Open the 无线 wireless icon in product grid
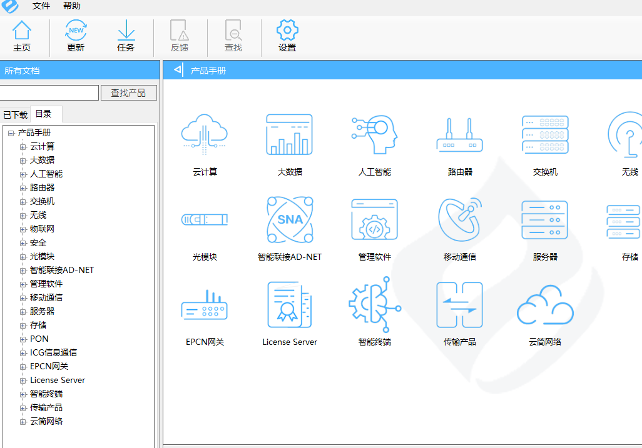Viewport: 642px width, 448px height. tap(626, 134)
